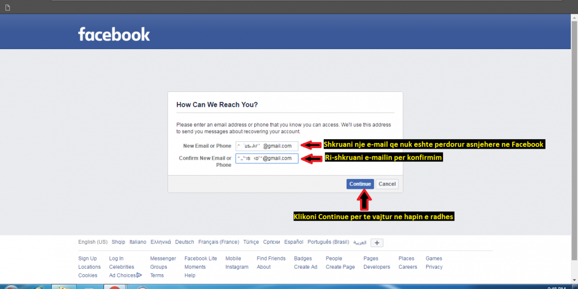Open the Sign Up footer link

click(x=88, y=258)
